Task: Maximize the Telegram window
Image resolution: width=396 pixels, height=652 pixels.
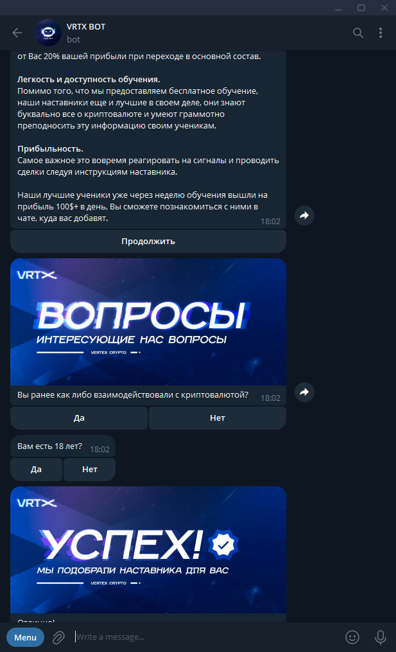Action: coord(361,8)
